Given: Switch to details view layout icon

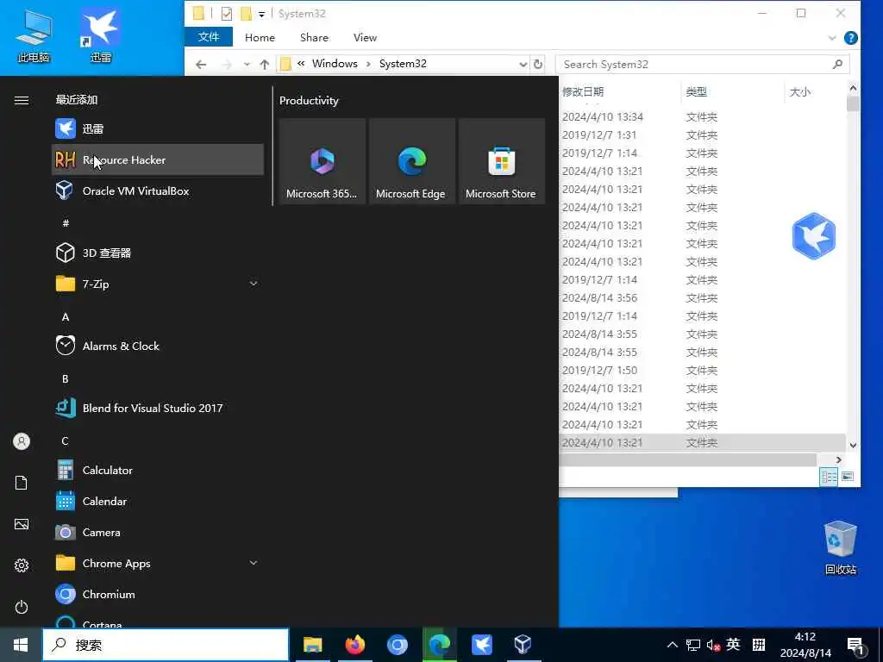Looking at the screenshot, I should [830, 477].
